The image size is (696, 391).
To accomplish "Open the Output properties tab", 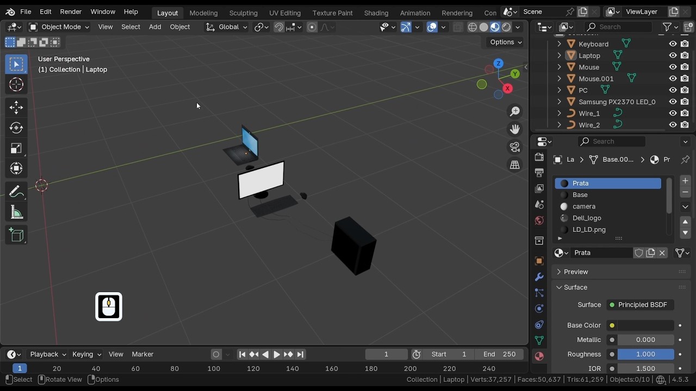I will click(x=539, y=173).
